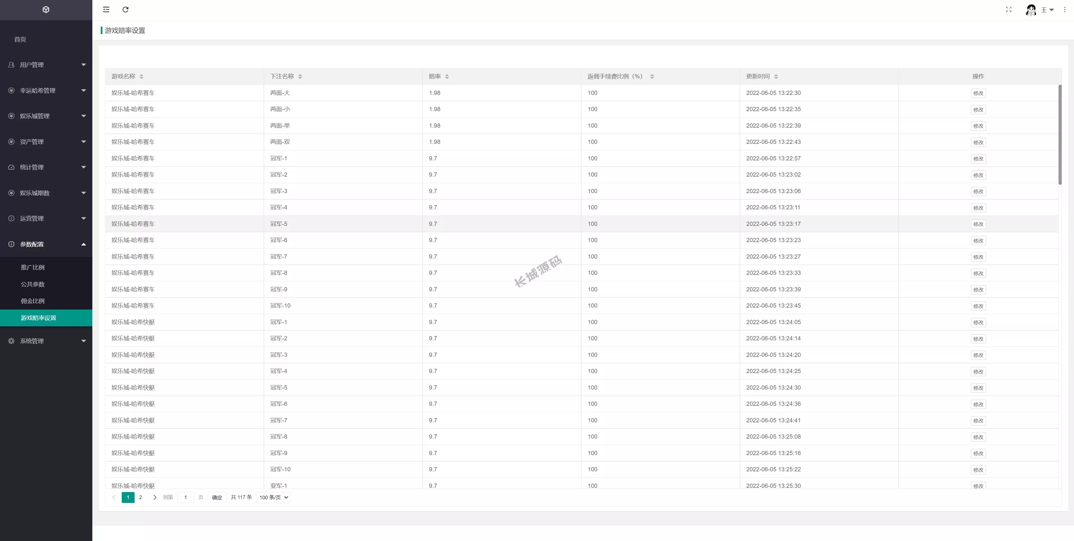Click the user avatar image
This screenshot has width=1074, height=541.
pos(1031,10)
